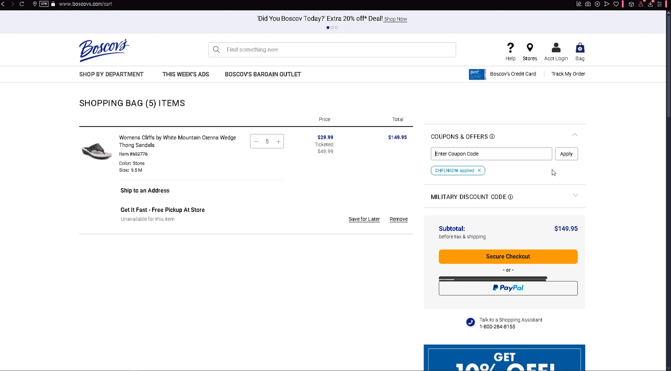Click the browser location permission icon

click(35, 4)
